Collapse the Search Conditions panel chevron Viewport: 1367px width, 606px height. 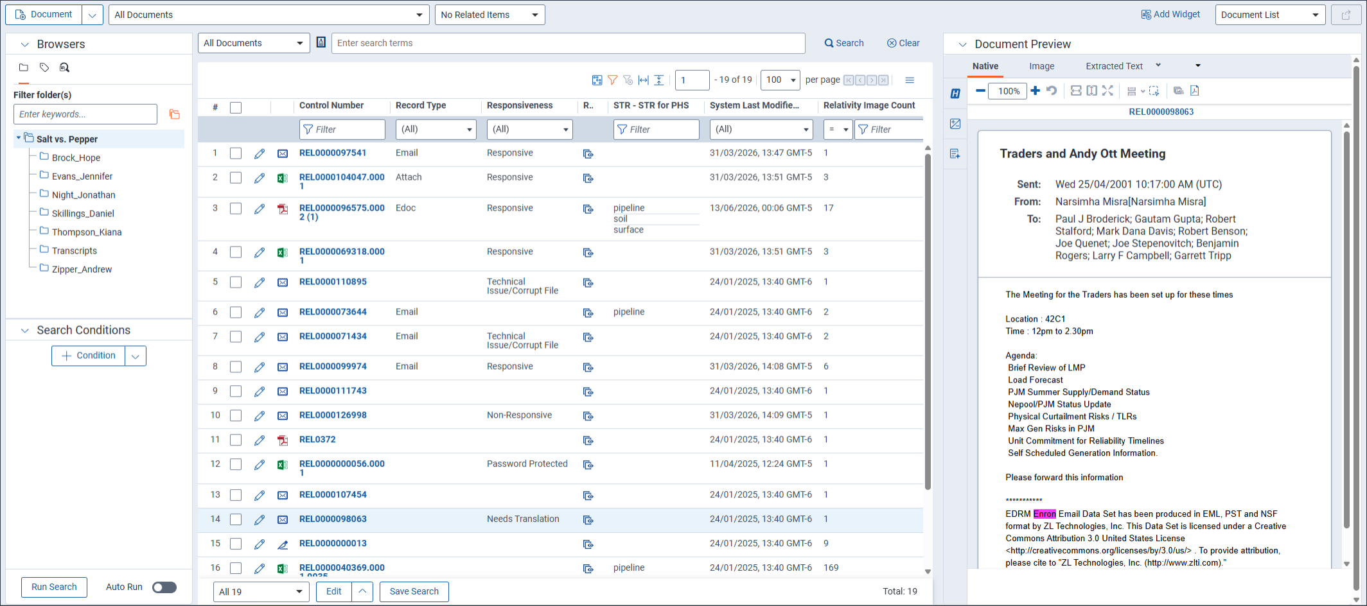tap(25, 331)
